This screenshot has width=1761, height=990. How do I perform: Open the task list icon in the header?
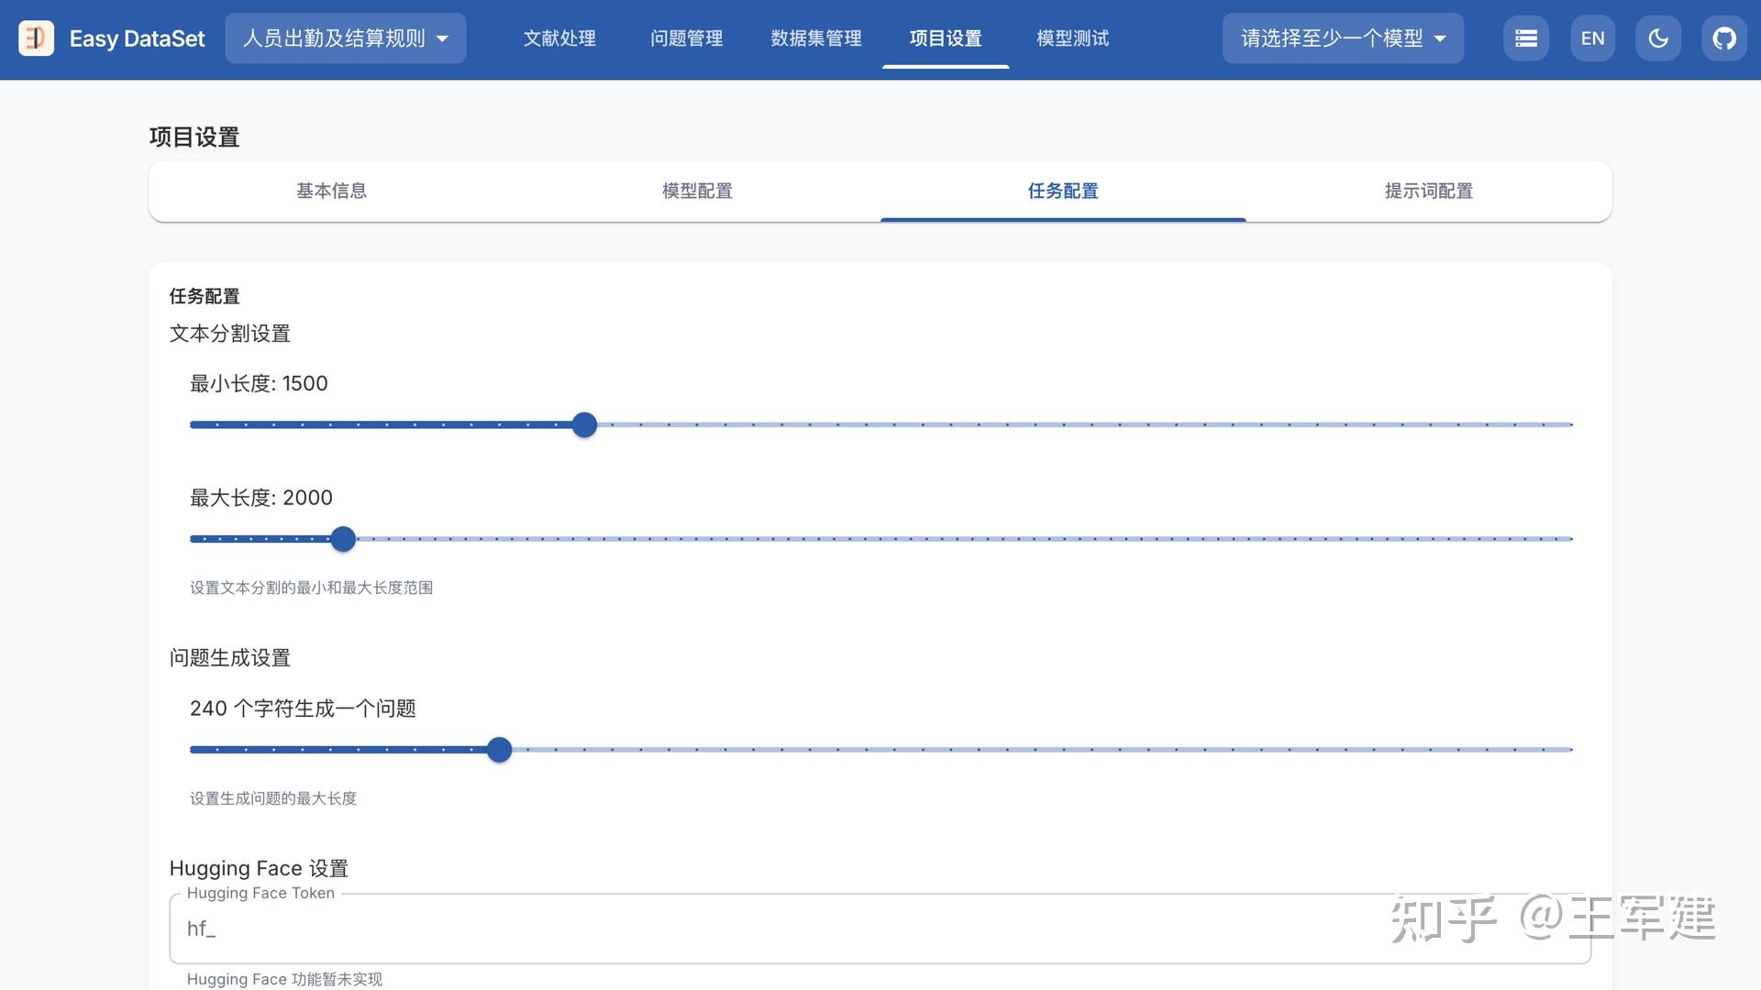tap(1525, 38)
